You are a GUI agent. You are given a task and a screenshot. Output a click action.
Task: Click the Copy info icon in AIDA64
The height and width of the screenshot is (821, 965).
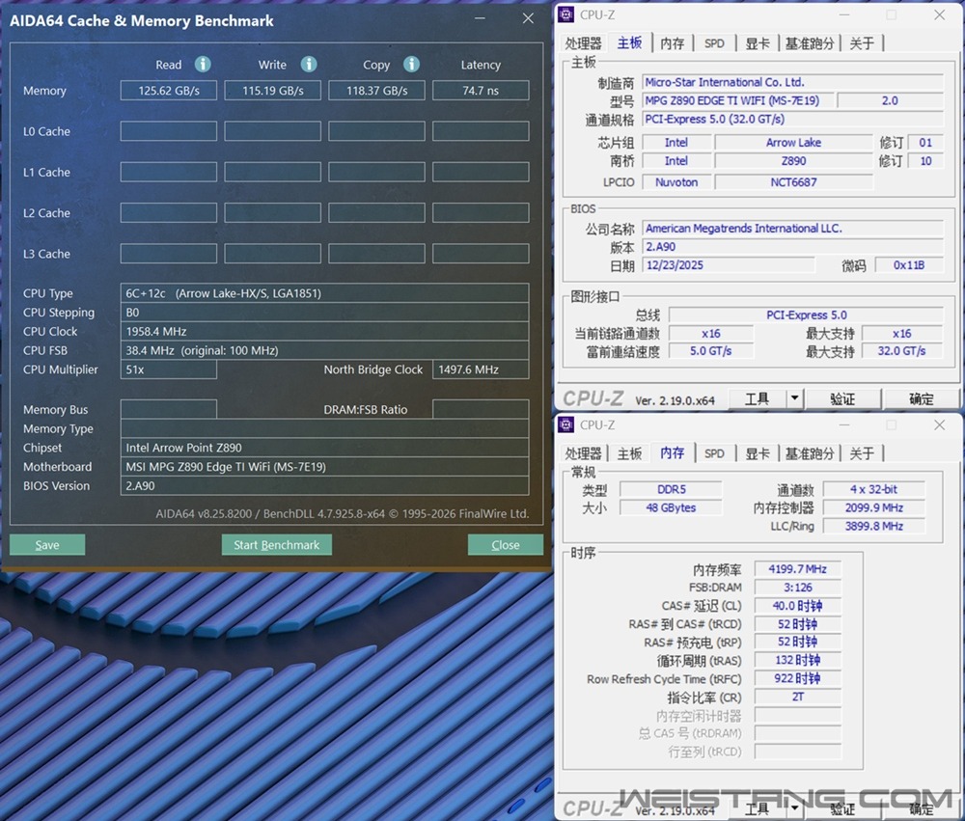[411, 65]
